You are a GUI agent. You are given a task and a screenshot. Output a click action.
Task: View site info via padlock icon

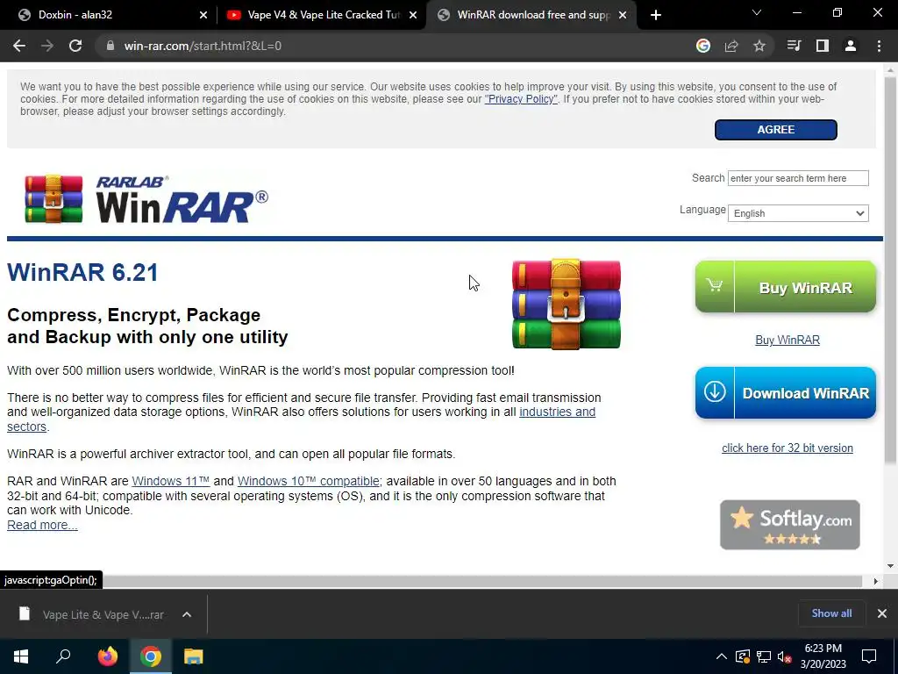(x=110, y=46)
